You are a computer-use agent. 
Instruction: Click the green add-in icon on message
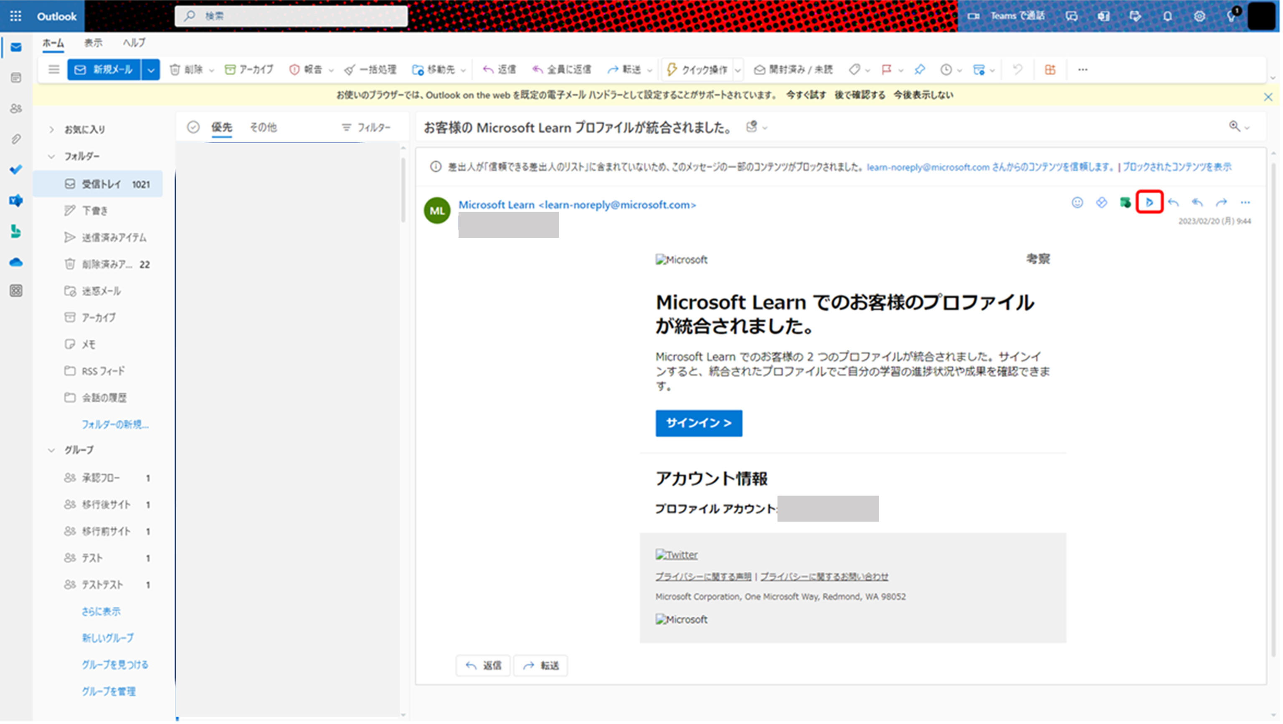pos(1126,202)
